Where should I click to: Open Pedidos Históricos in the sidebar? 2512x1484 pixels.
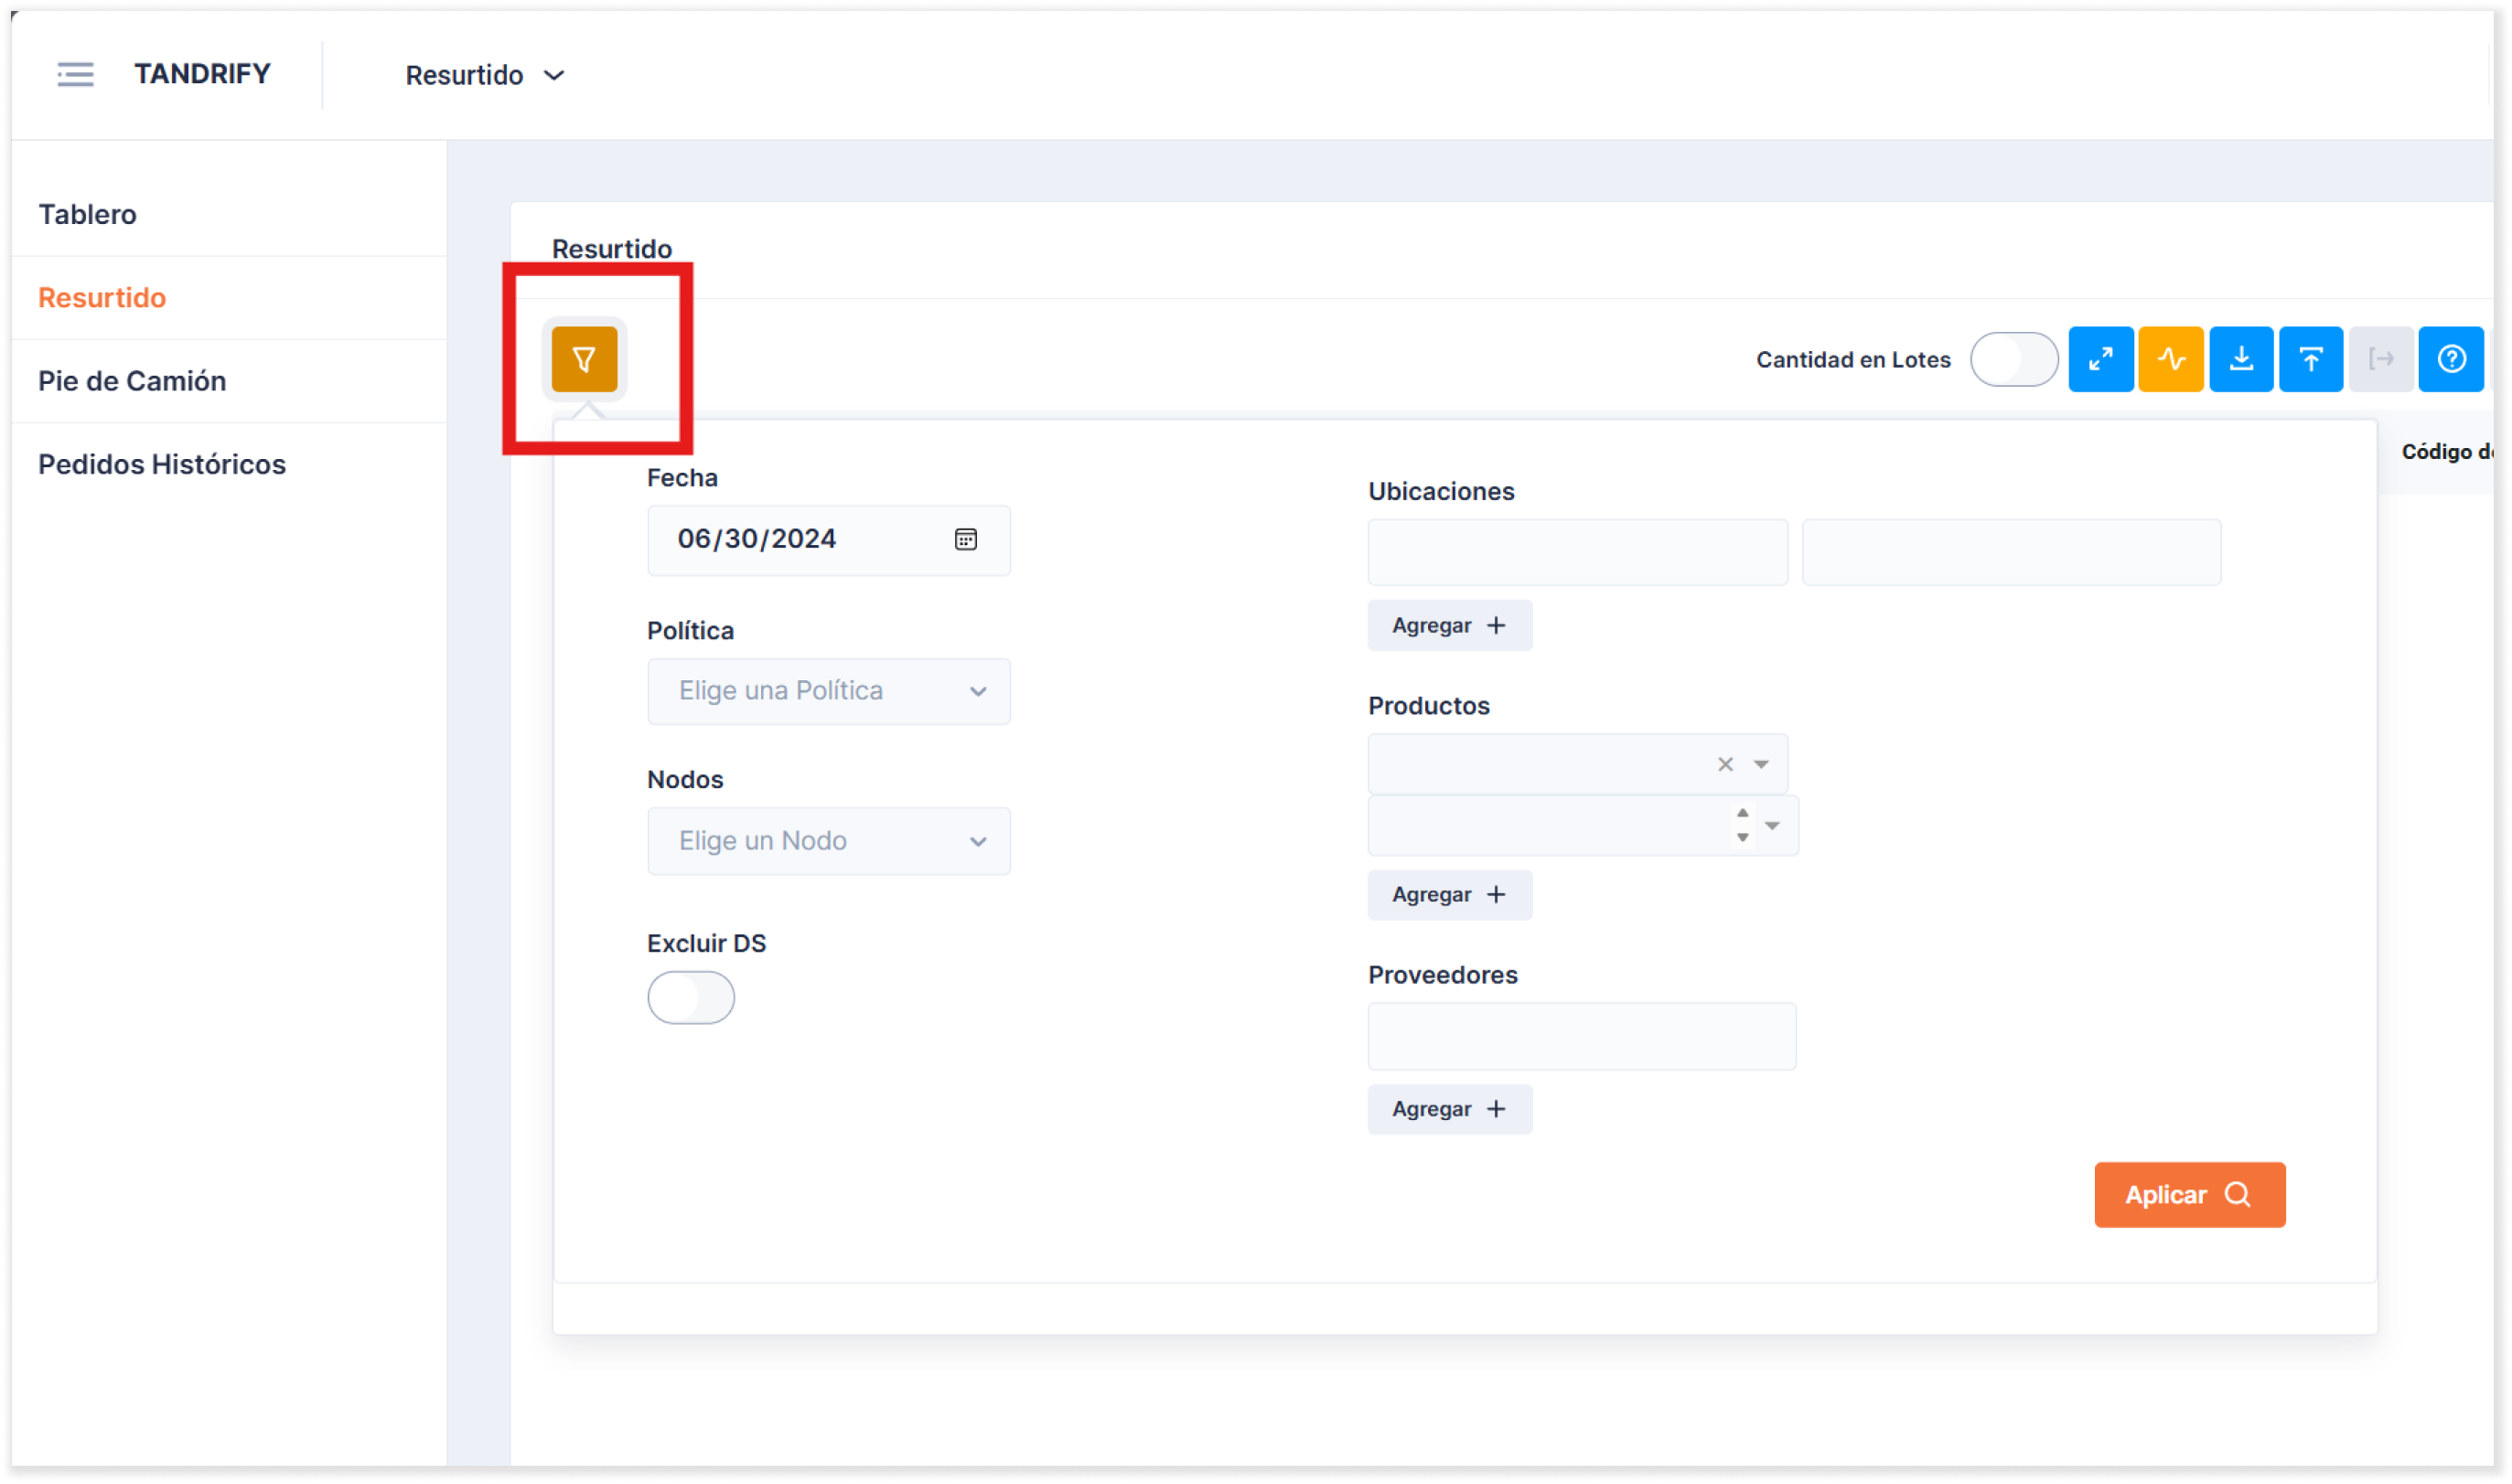coord(162,464)
